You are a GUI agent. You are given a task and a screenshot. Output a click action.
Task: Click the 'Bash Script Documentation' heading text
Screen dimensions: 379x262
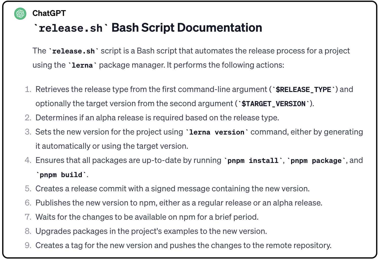point(187,28)
